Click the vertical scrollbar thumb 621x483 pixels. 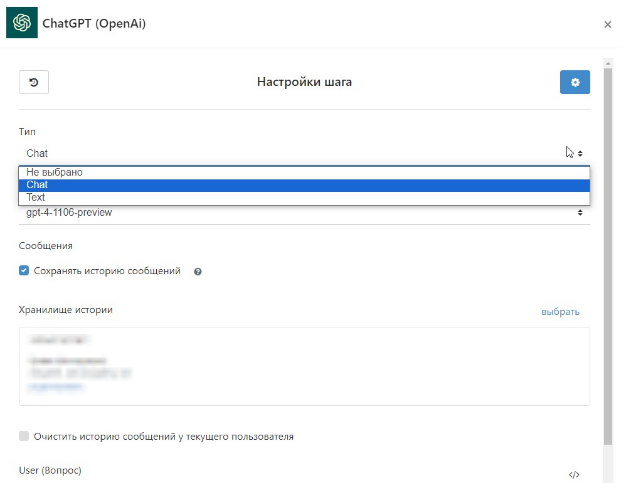click(x=607, y=251)
